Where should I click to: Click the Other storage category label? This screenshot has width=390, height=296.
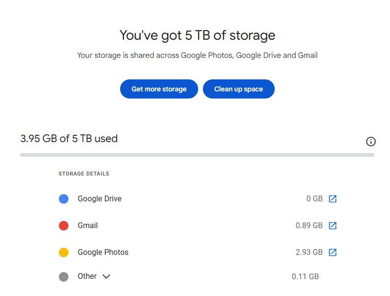87,276
